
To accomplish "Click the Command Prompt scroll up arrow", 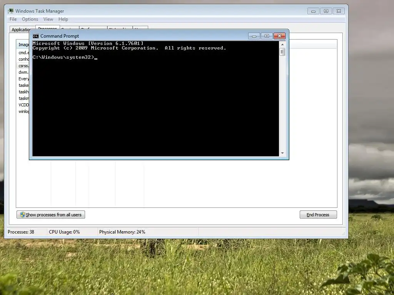I will coord(282,45).
